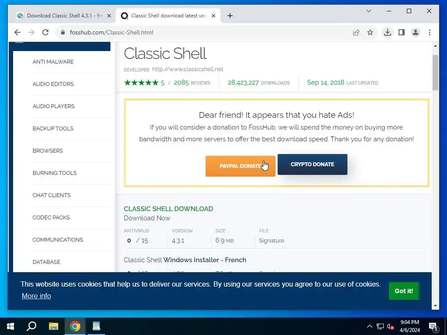Screen dimensions: 447x335
Task: Click scrollbar down arrow
Action: coord(435,306)
